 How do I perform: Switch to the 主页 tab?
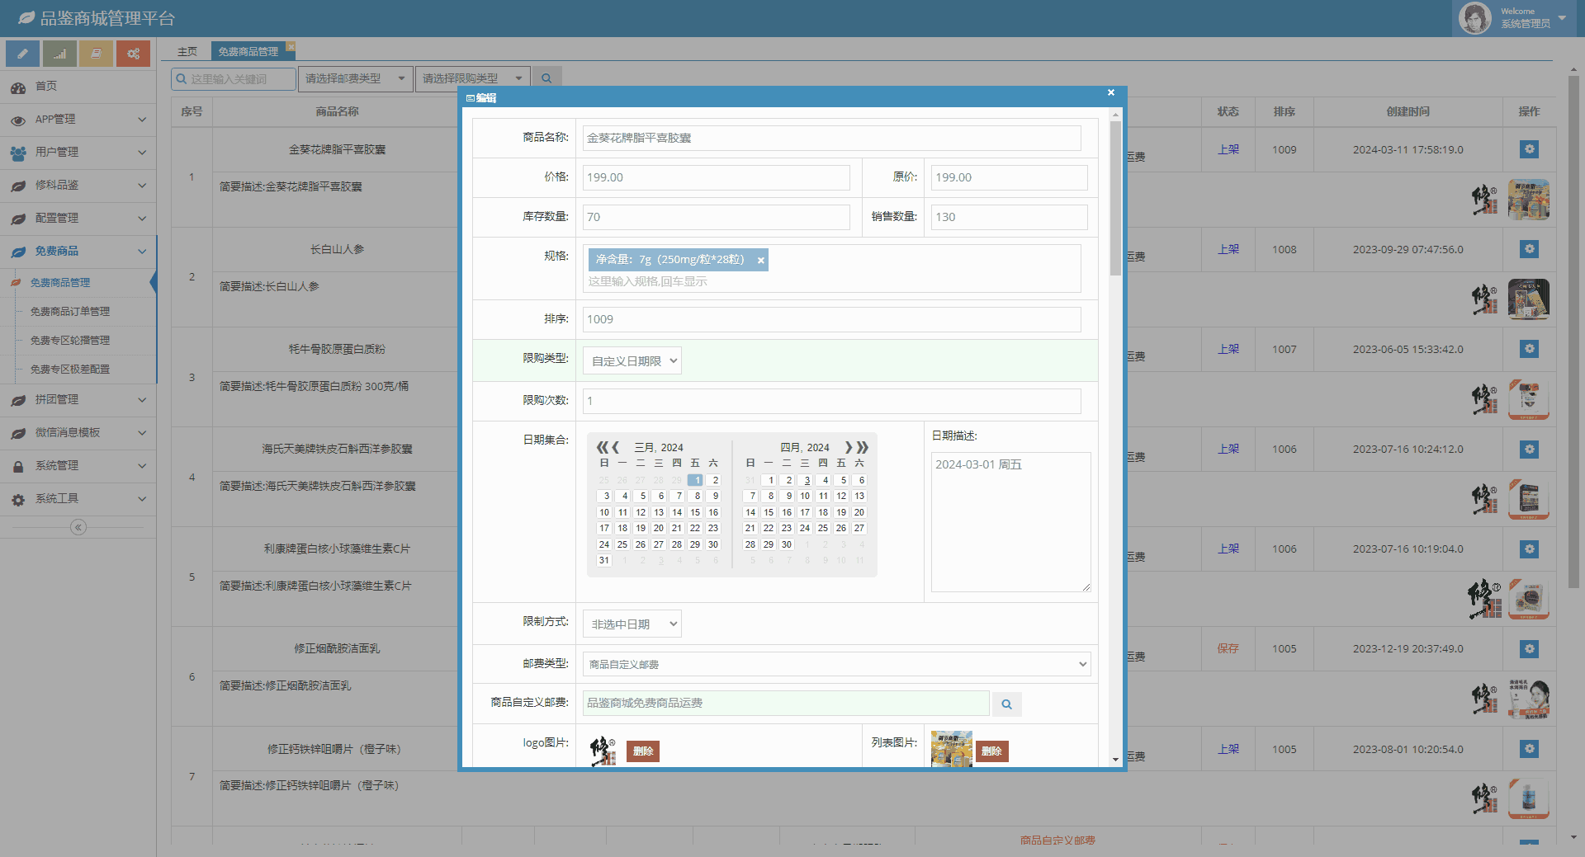[x=187, y=51]
